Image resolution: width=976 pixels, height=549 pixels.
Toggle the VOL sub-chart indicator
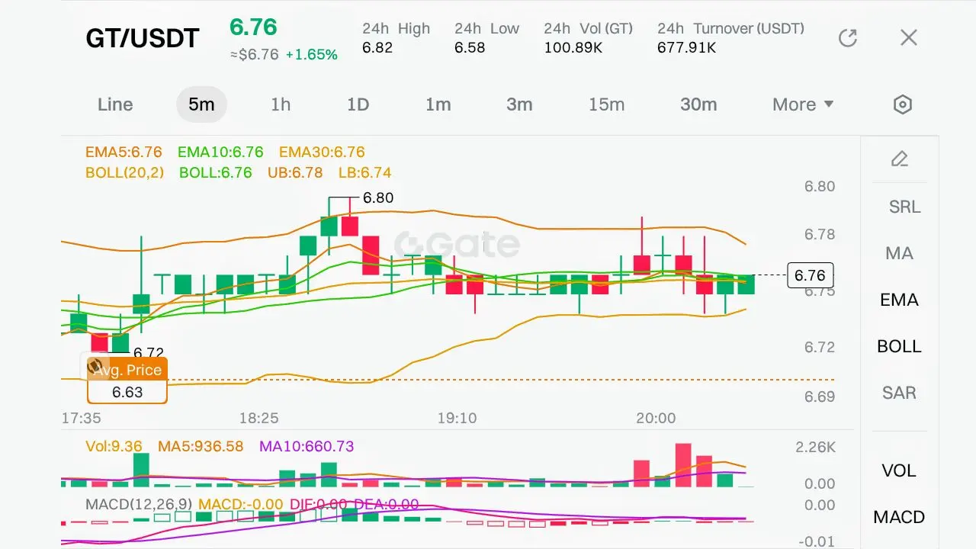899,470
